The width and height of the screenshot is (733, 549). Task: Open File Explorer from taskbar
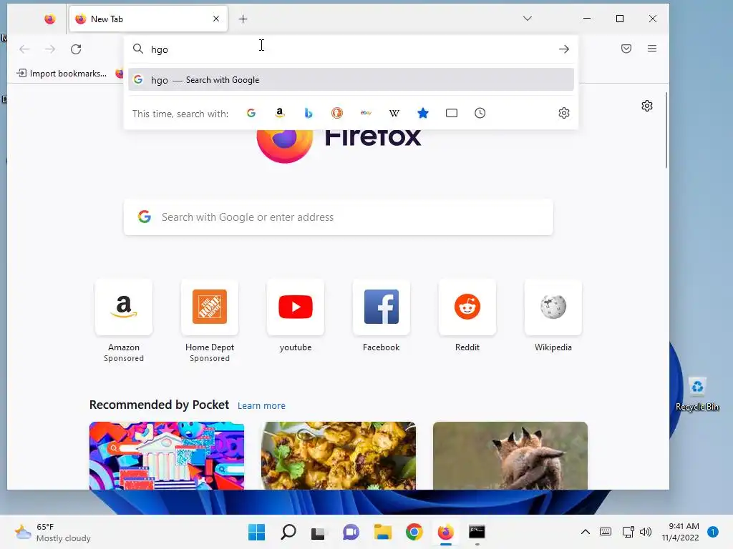[383, 532]
